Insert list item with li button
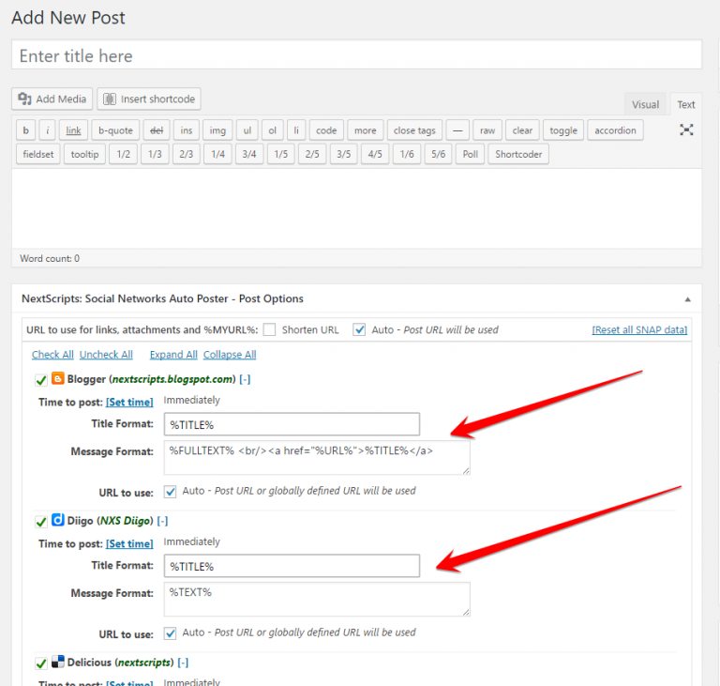 pyautogui.click(x=296, y=130)
